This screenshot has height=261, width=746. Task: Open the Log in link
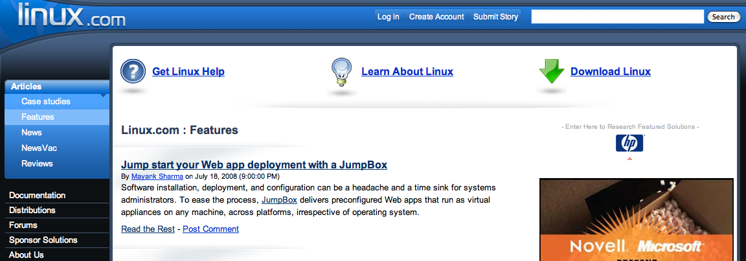point(389,17)
